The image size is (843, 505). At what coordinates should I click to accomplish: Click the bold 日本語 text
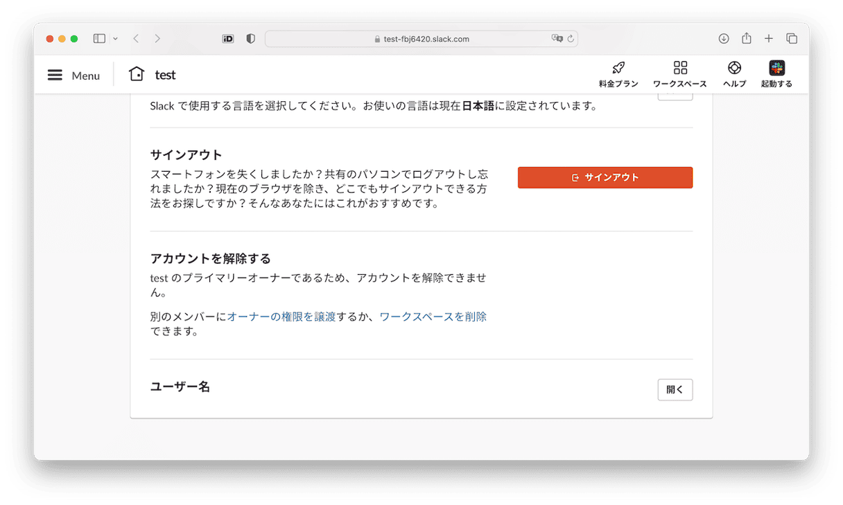click(x=478, y=106)
